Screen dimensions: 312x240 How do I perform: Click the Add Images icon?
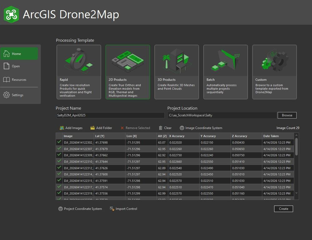pos(62,128)
